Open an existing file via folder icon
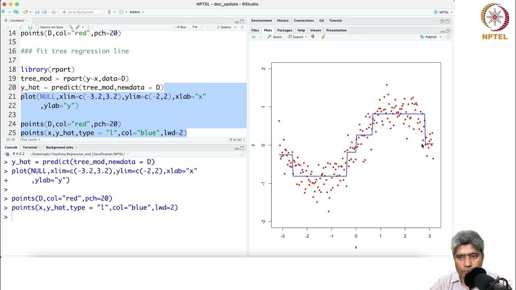 tap(25, 12)
